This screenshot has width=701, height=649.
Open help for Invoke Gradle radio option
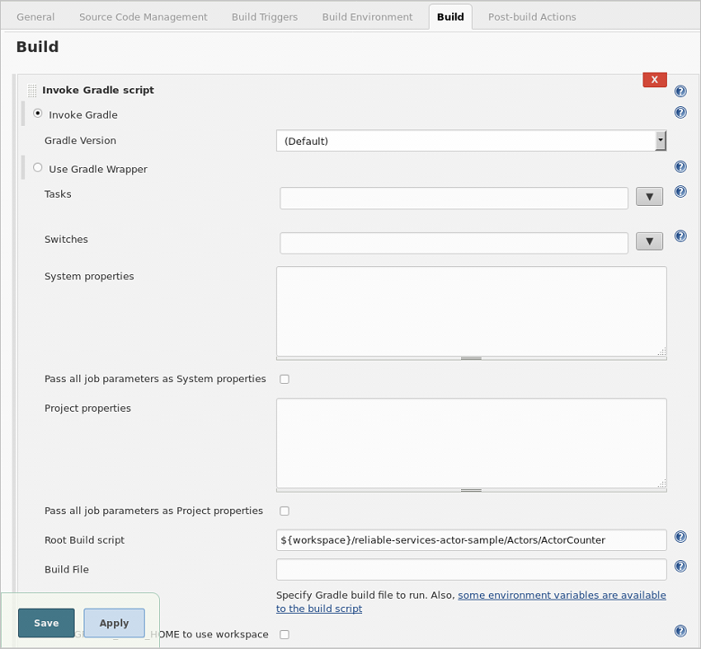click(680, 112)
